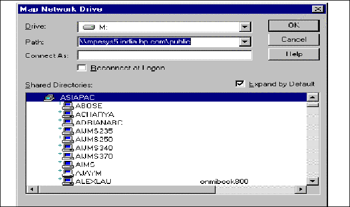Open Help for Map Network Drive
This screenshot has height=207, width=350.
(x=293, y=54)
